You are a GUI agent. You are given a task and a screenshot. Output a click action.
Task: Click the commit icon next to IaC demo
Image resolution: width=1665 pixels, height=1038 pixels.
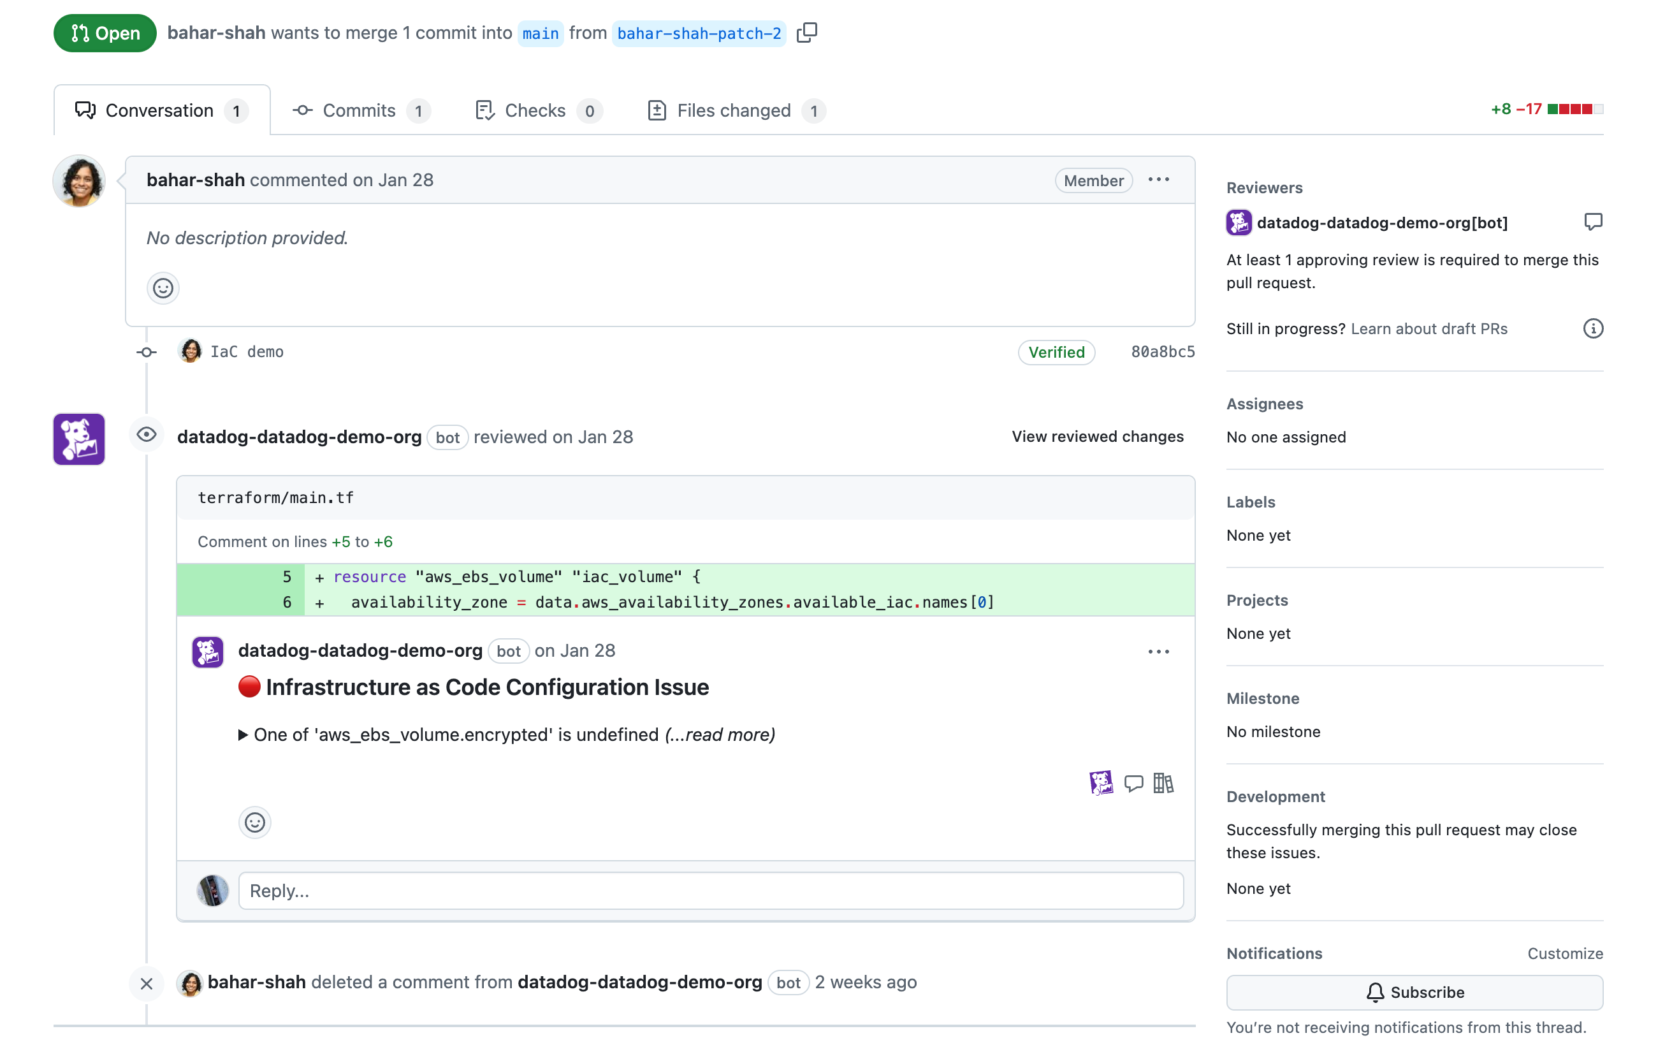pyautogui.click(x=146, y=351)
